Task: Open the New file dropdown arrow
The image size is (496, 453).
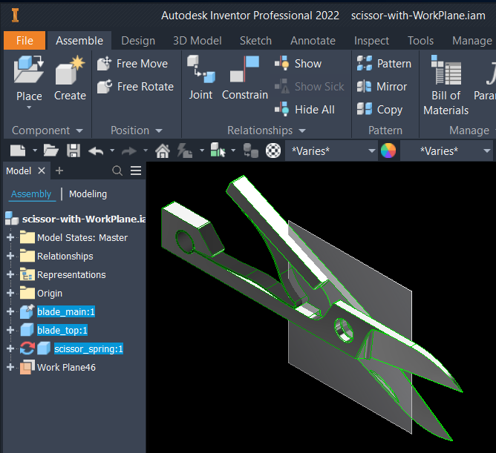Action: [35, 151]
